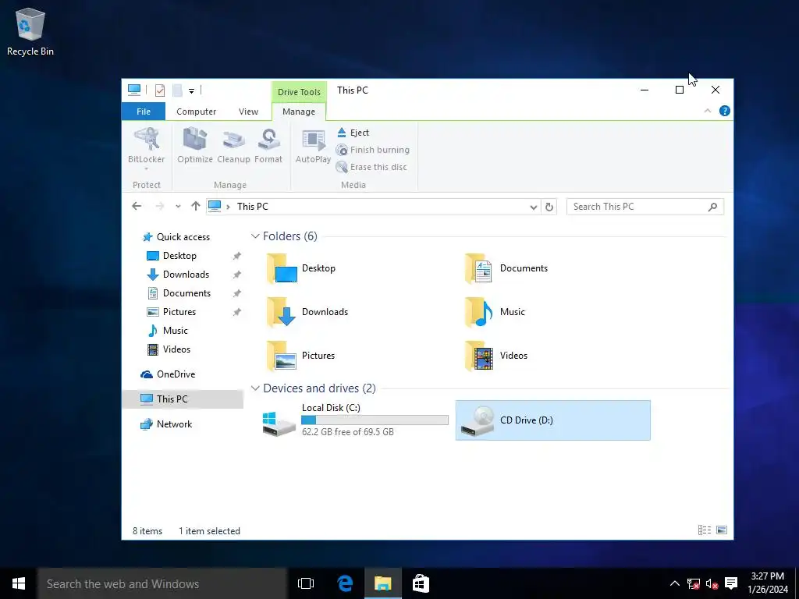The width and height of the screenshot is (799, 599).
Task: Select the Manage ribbon tab
Action: click(299, 111)
